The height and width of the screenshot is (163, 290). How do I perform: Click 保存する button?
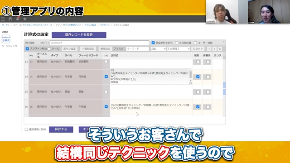click(61, 129)
